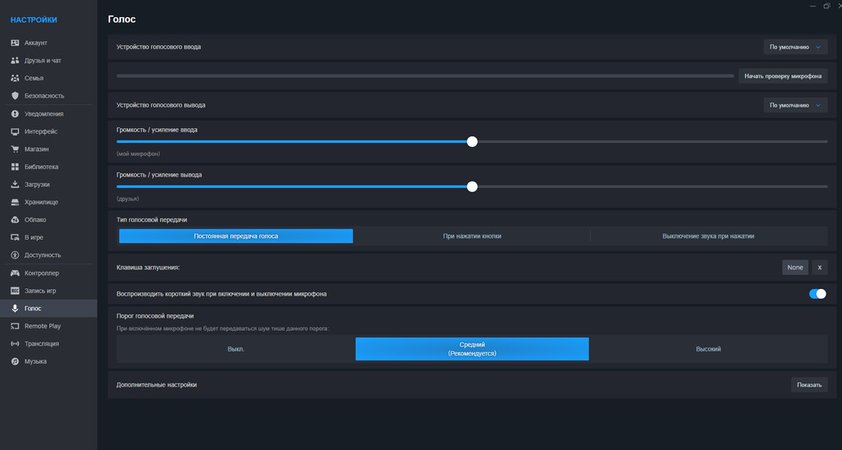Click the В игре overlay icon
Viewport: 842px width, 450px height.
15,237
